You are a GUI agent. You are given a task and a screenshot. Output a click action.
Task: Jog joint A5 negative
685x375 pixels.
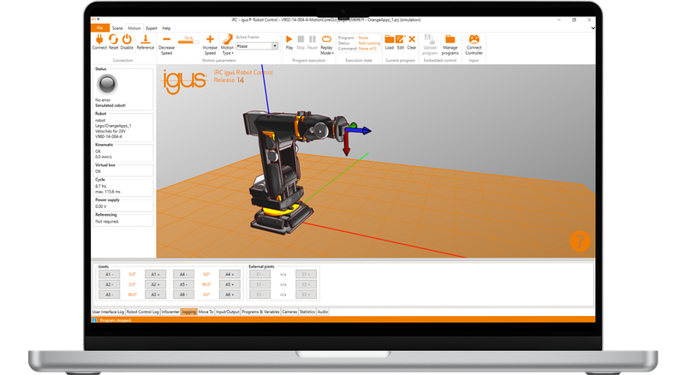click(x=183, y=284)
